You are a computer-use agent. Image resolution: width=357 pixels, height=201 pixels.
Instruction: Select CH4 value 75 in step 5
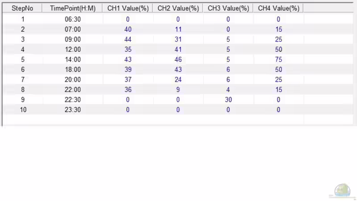[278, 59]
